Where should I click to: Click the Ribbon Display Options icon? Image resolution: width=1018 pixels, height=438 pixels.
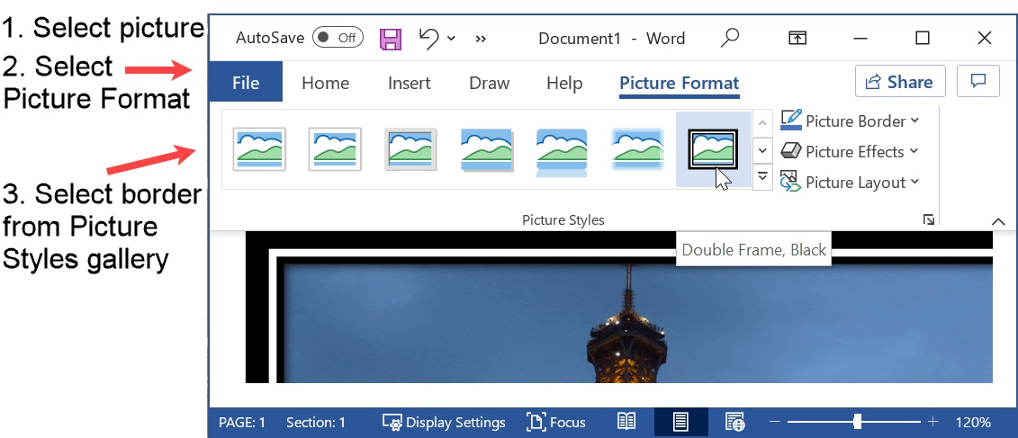(x=797, y=38)
